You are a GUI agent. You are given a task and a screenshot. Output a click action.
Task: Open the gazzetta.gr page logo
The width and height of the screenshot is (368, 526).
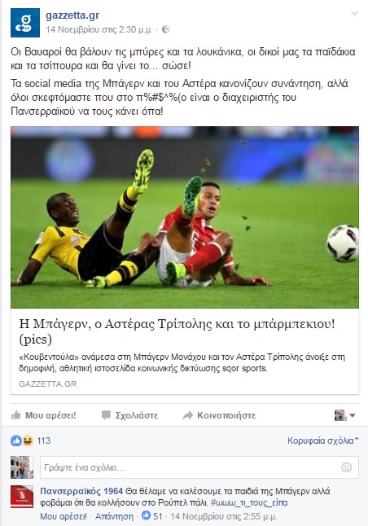pyautogui.click(x=25, y=23)
